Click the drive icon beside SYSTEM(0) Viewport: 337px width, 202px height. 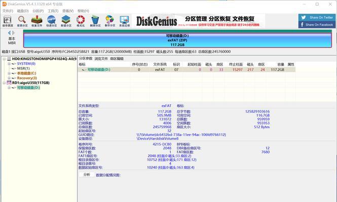click(x=14, y=64)
